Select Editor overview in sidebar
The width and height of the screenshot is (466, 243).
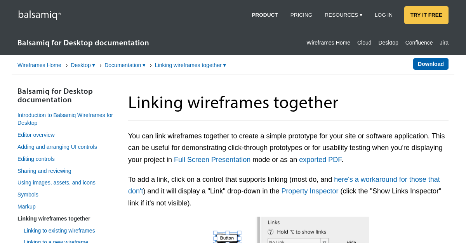click(x=36, y=135)
